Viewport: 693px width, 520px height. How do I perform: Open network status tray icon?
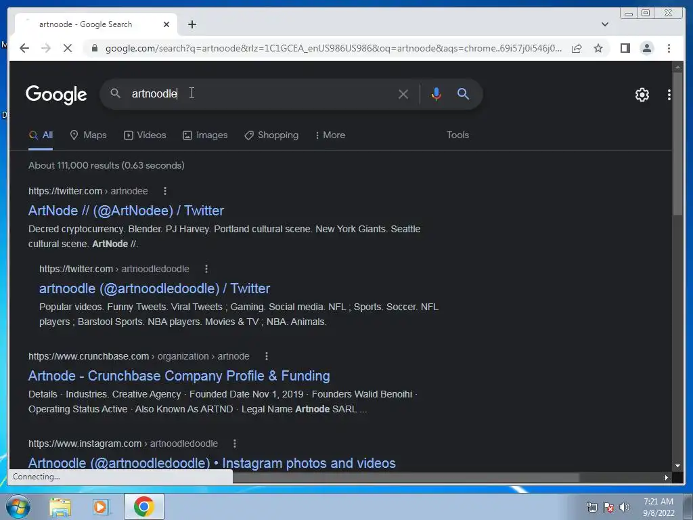pos(591,507)
